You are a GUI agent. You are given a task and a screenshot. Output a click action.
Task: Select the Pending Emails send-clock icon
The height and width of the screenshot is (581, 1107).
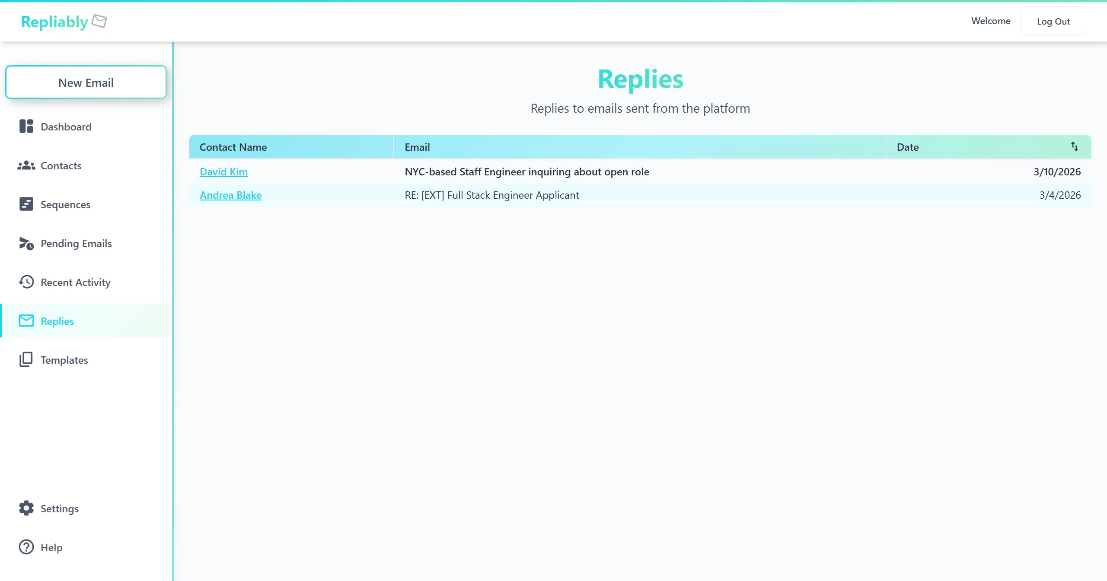(x=26, y=243)
